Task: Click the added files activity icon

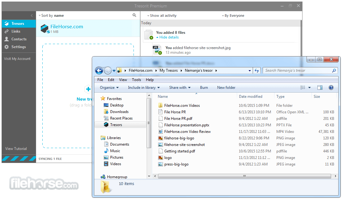Action: [149, 35]
